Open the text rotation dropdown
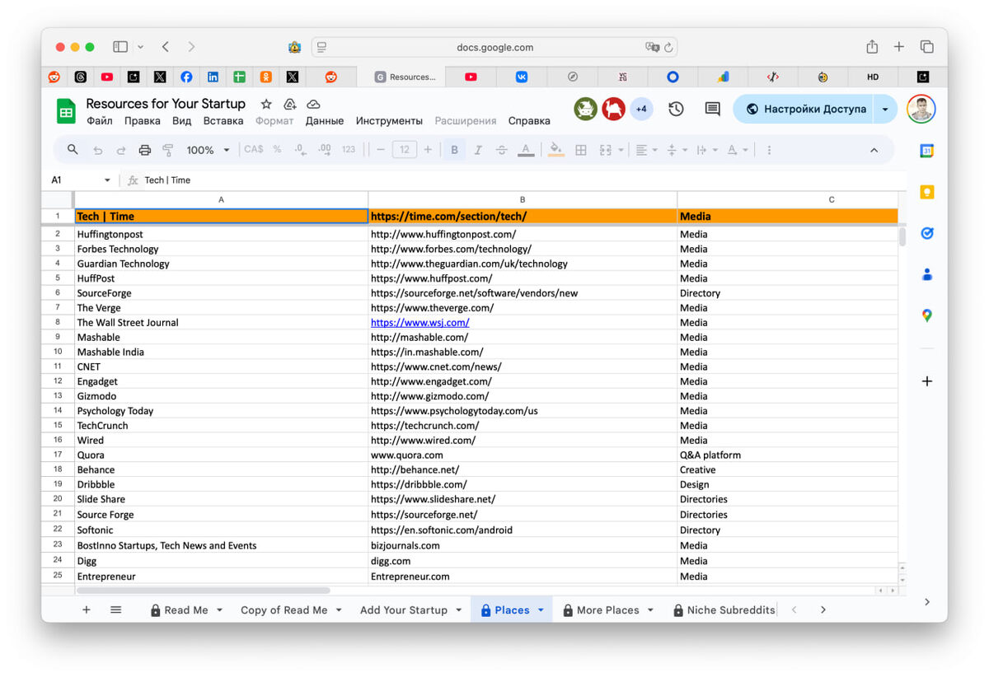The height and width of the screenshot is (677, 989). pos(737,150)
